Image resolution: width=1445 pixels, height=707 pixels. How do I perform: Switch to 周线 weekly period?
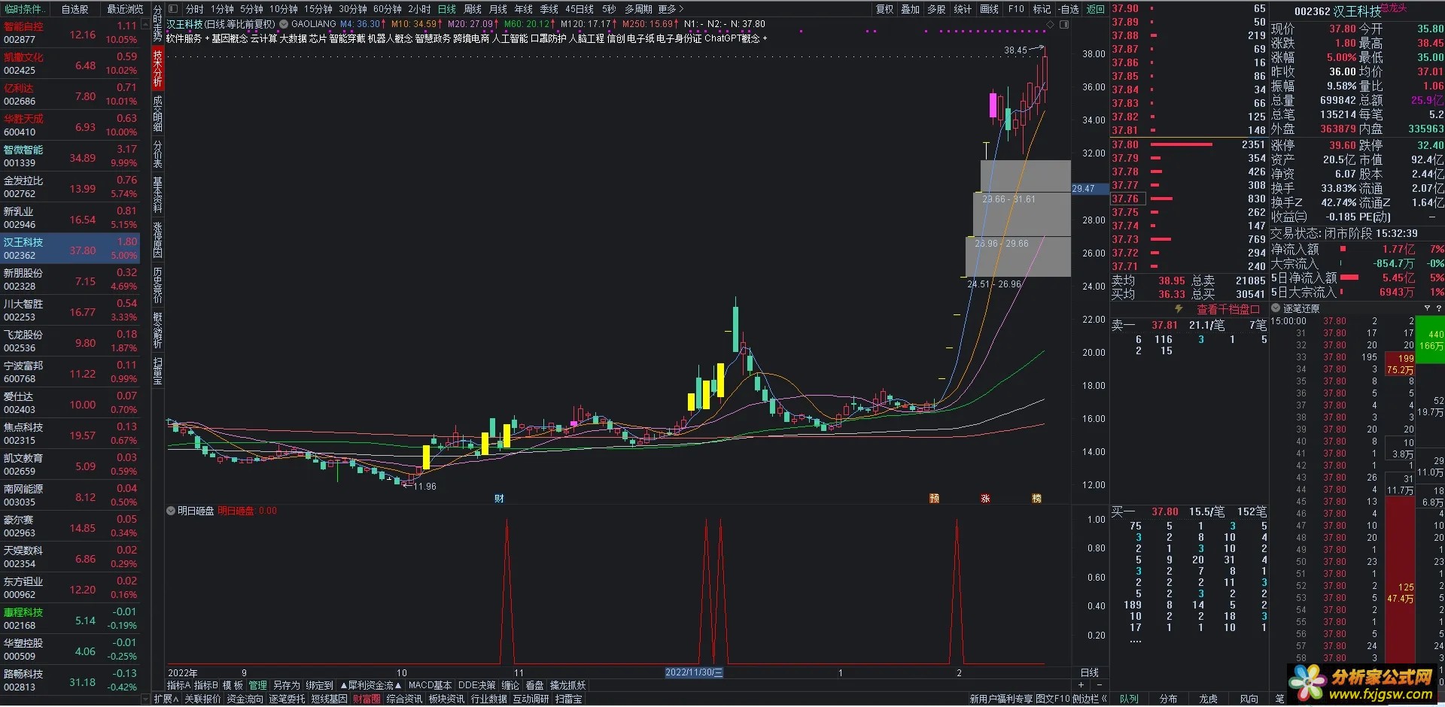tap(473, 9)
